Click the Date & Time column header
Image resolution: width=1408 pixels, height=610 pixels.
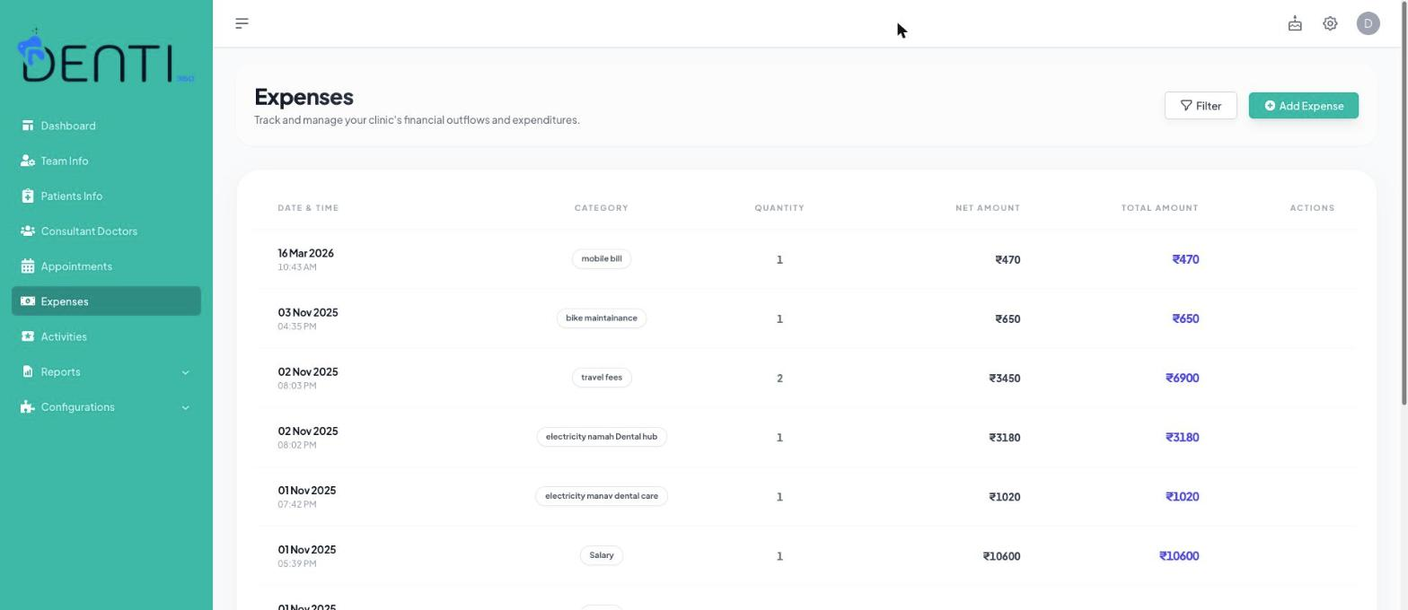tap(308, 208)
